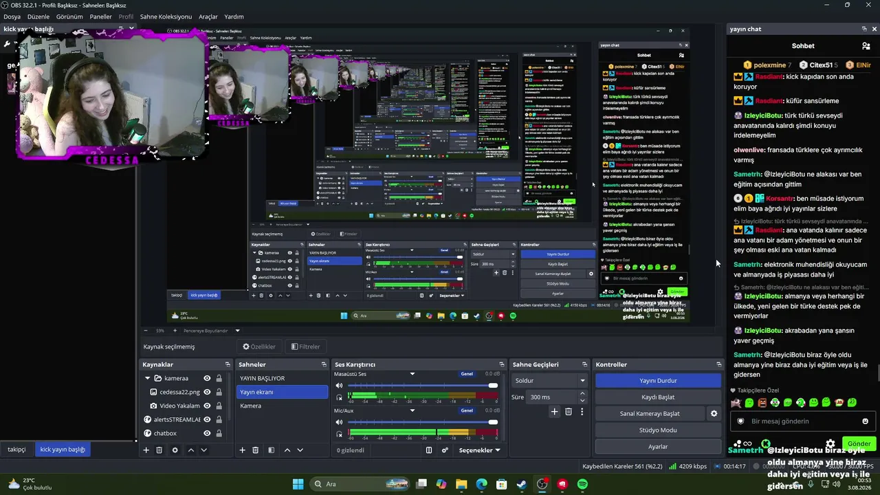Move source up in Kaynaklar toolbar
The width and height of the screenshot is (880, 495).
point(191,450)
